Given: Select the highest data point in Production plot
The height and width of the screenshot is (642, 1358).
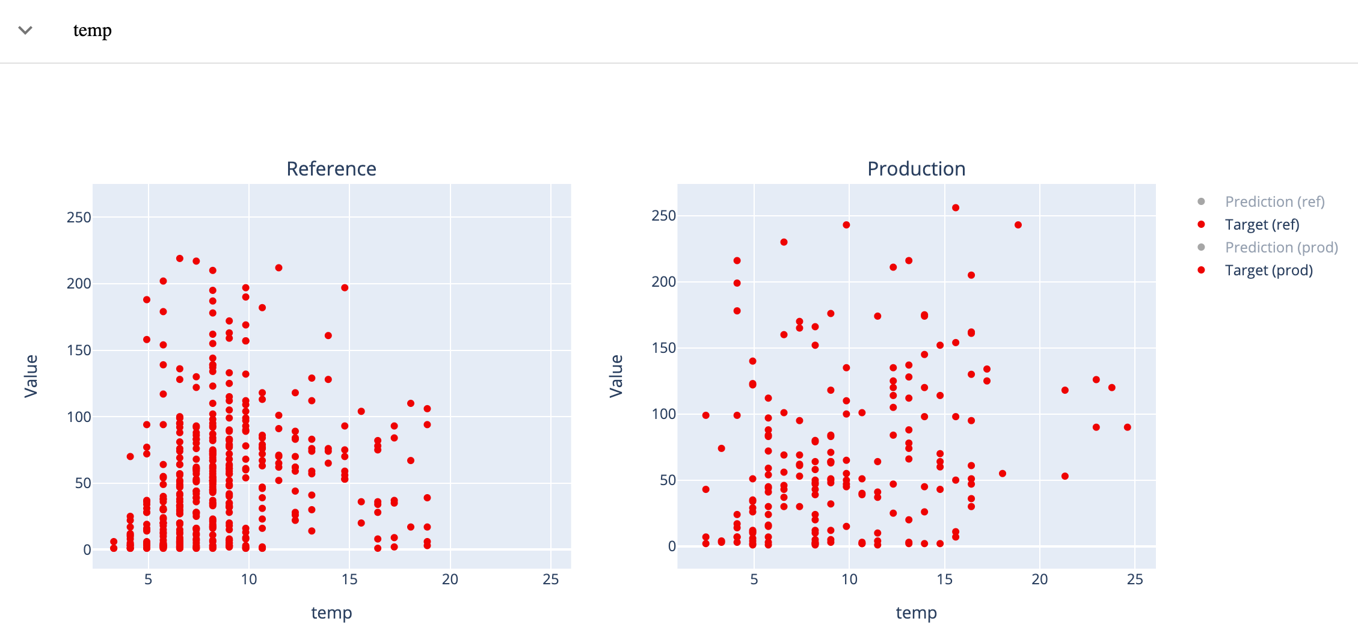Looking at the screenshot, I should (956, 208).
